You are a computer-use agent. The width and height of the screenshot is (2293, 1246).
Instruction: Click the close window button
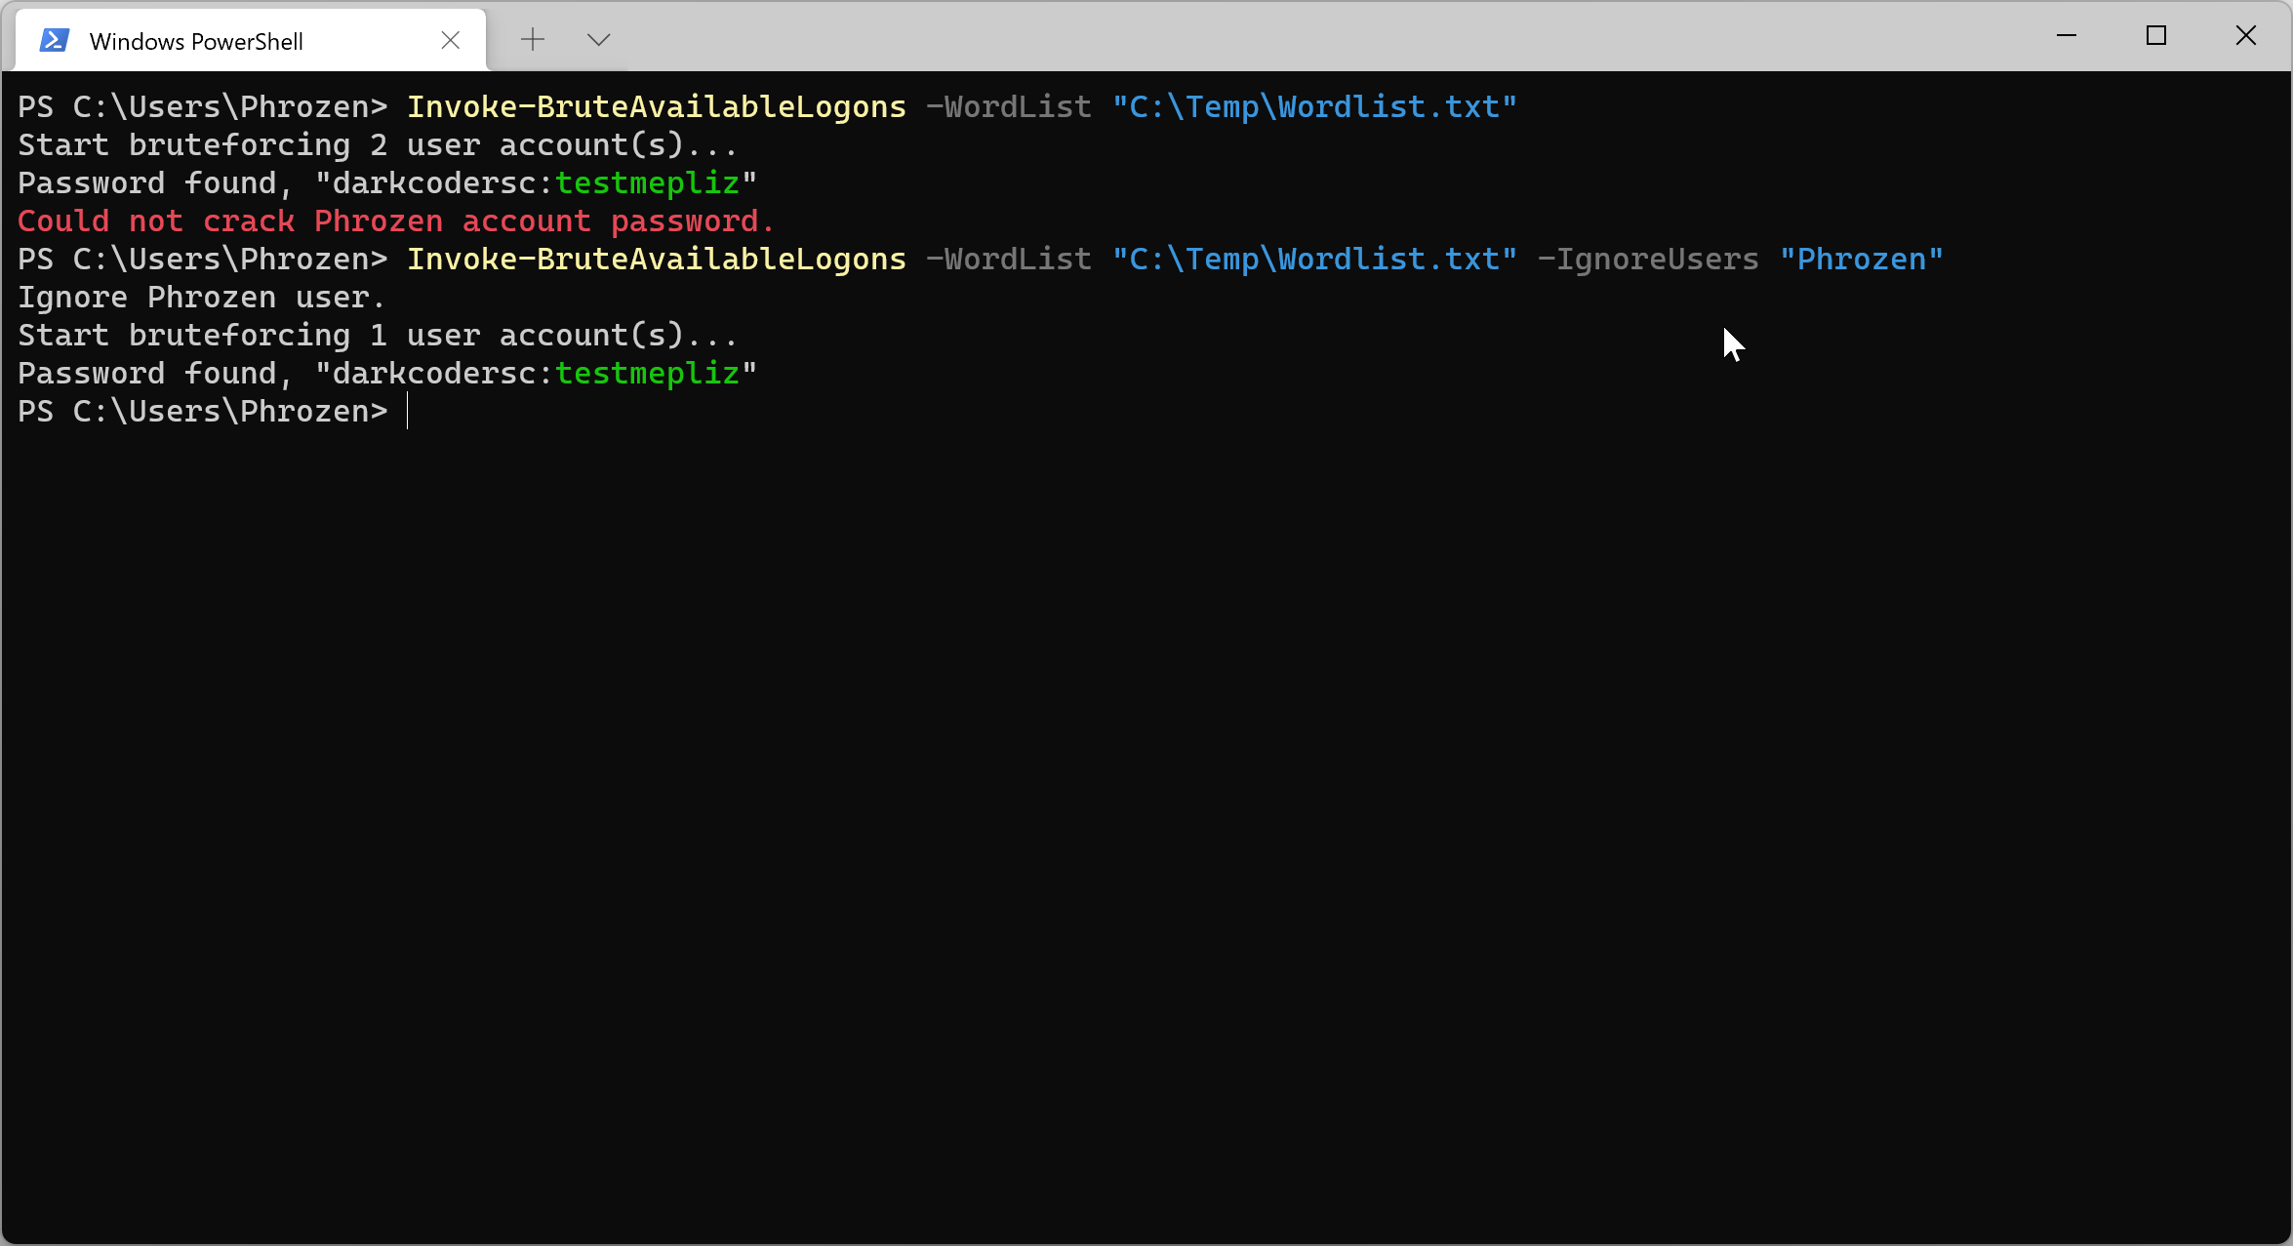tap(2244, 35)
